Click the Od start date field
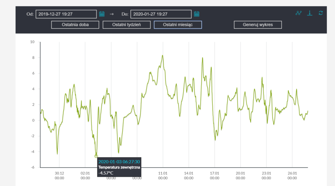This screenshot has height=186, width=335. [x=66, y=14]
